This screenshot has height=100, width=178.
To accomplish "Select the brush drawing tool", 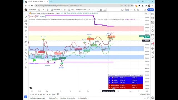I will [x=26, y=31].
